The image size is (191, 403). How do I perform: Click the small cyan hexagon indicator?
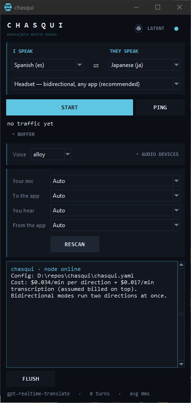click(176, 29)
